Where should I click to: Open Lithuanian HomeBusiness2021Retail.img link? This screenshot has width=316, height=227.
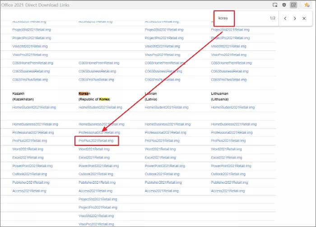[234, 124]
